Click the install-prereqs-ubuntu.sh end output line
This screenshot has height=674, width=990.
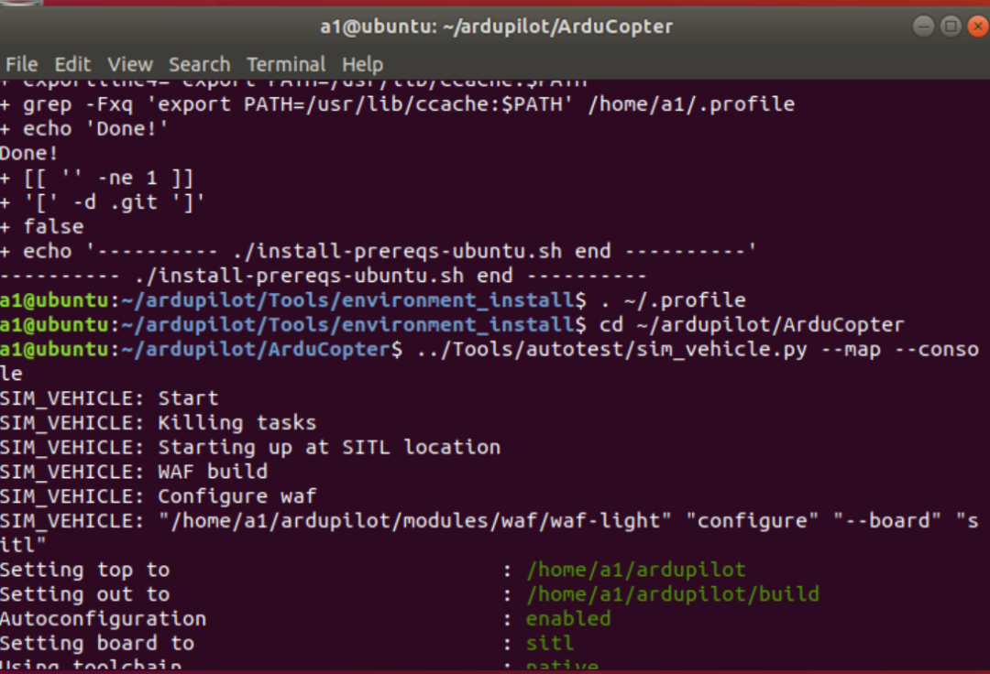tap(323, 277)
